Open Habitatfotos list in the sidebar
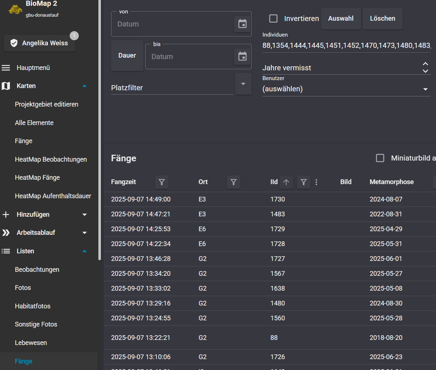 tap(33, 306)
